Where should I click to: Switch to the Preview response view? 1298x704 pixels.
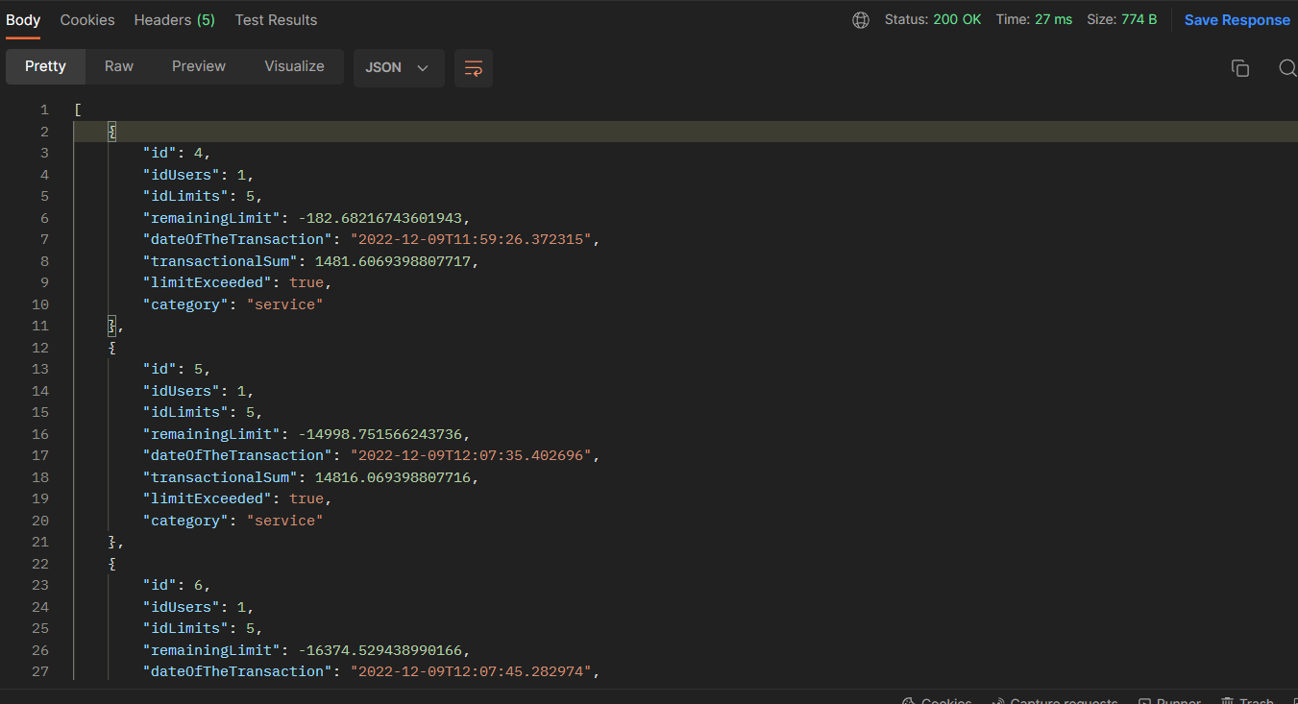pyautogui.click(x=198, y=66)
